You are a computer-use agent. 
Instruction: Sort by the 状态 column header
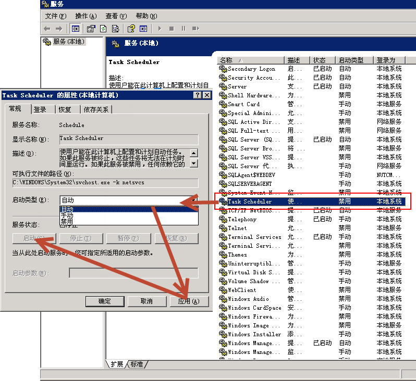point(323,60)
